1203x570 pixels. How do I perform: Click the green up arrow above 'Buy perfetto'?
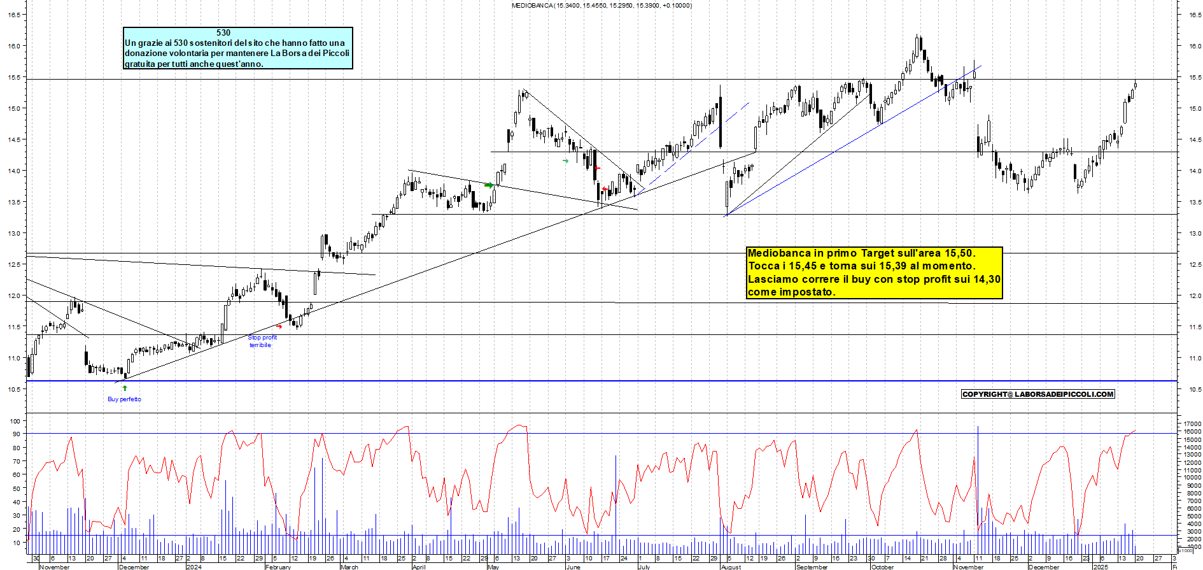click(x=125, y=388)
